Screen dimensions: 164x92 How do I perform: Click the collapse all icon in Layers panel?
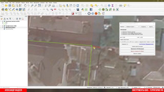pyautogui.click(x=20, y=19)
